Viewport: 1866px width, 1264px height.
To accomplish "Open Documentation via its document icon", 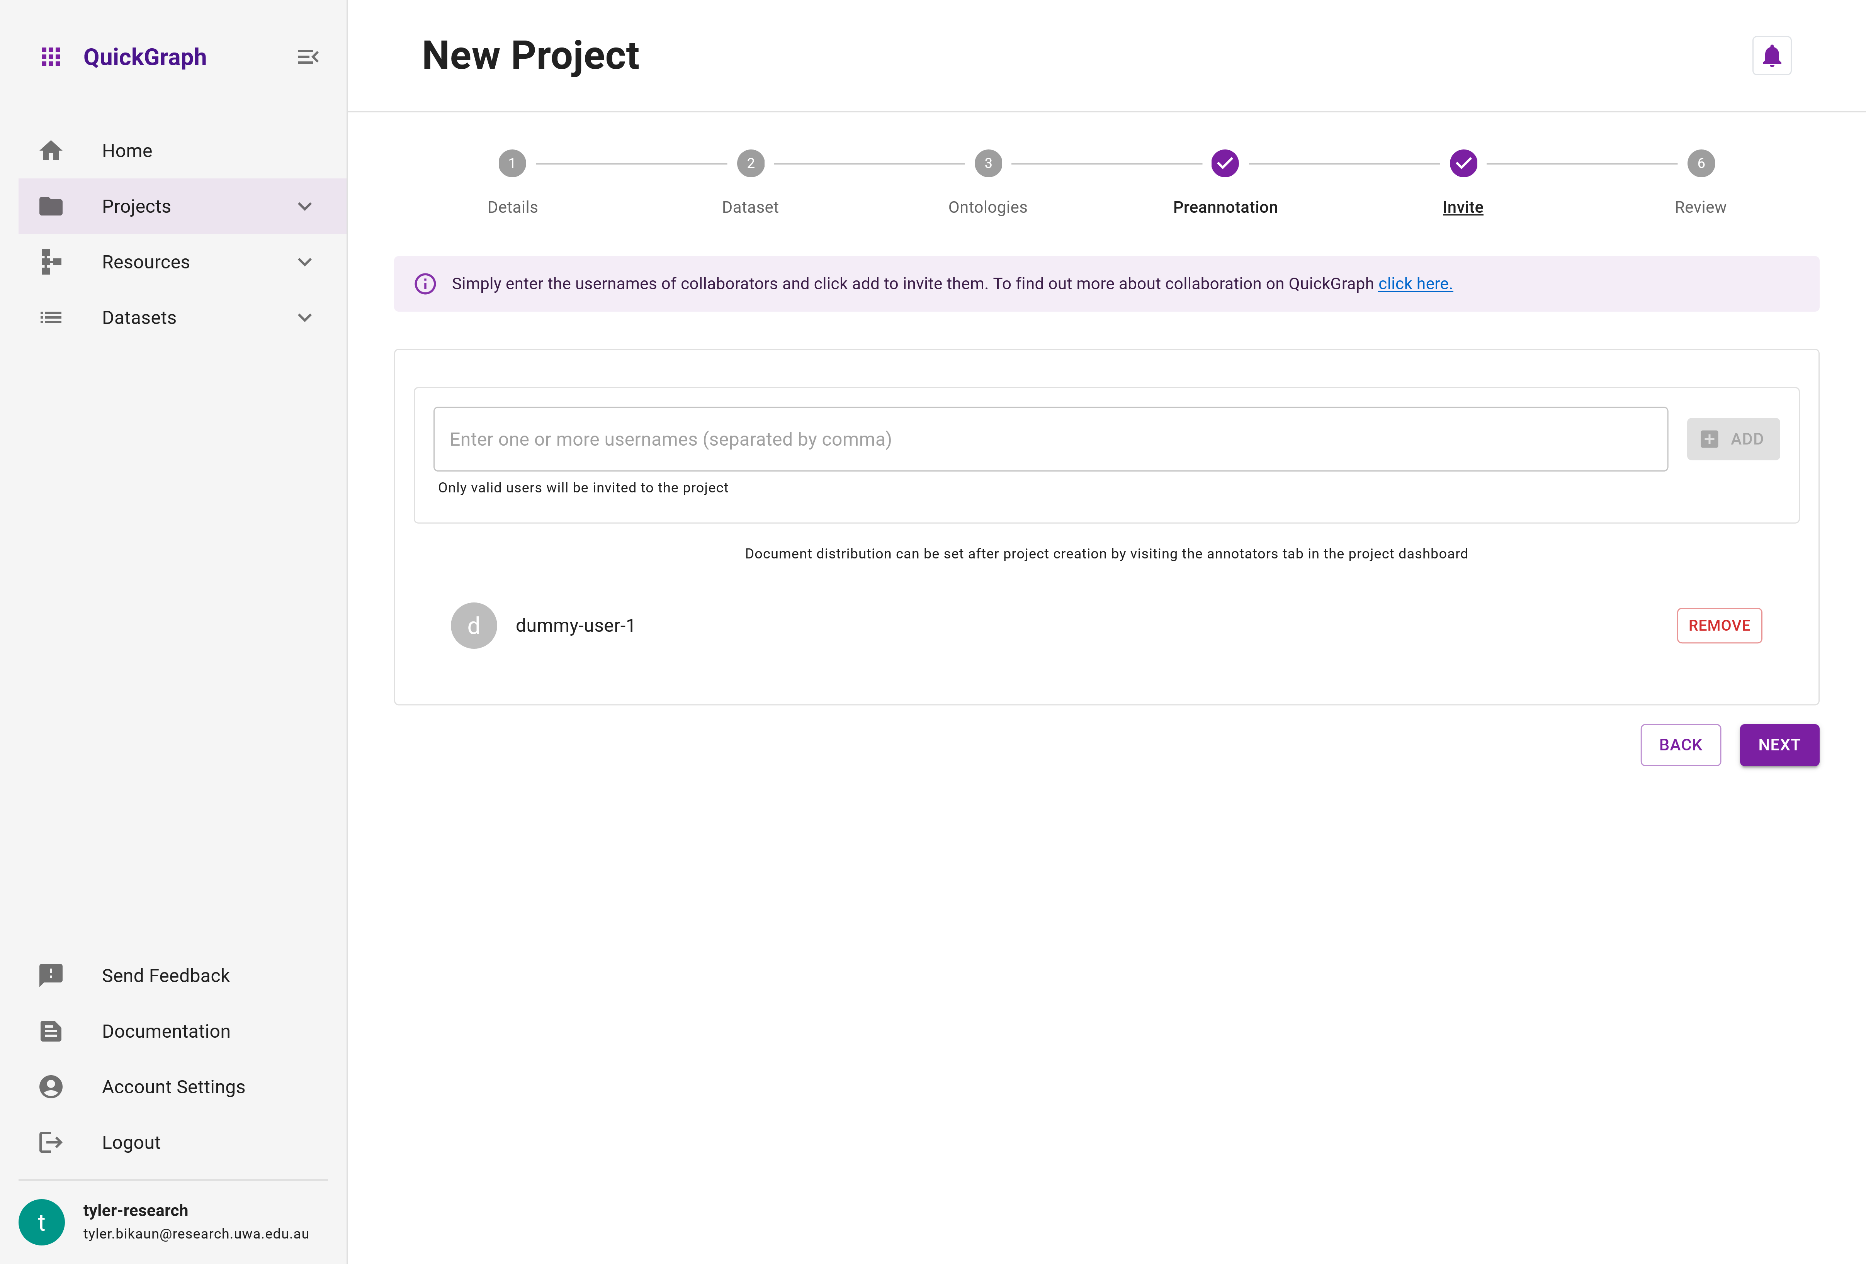I will [51, 1030].
